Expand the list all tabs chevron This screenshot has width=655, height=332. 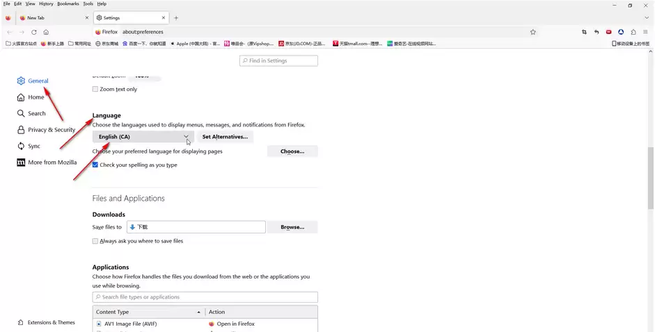[647, 18]
